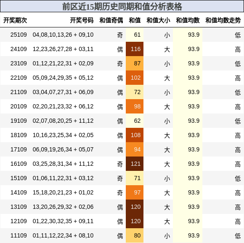
Task: Select draw numbers 01,12,21,22,31 + 02,09
Action: pyautogui.click(x=63, y=63)
